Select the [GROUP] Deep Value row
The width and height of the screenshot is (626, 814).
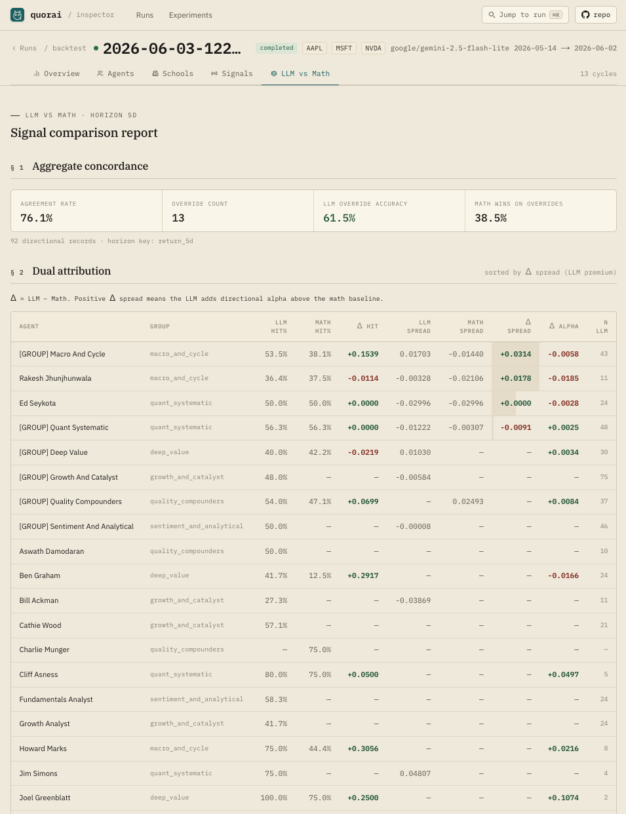click(313, 452)
